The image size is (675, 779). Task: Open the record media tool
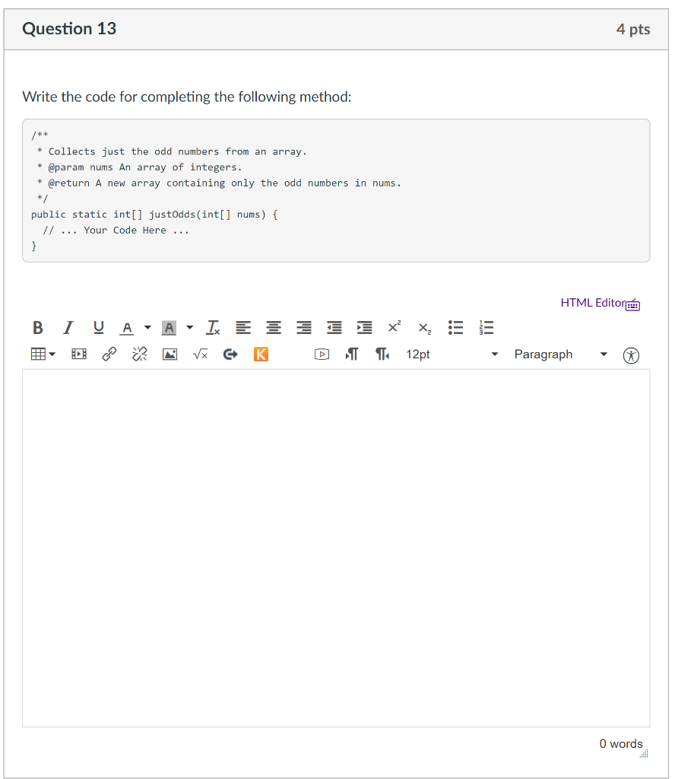(x=322, y=354)
